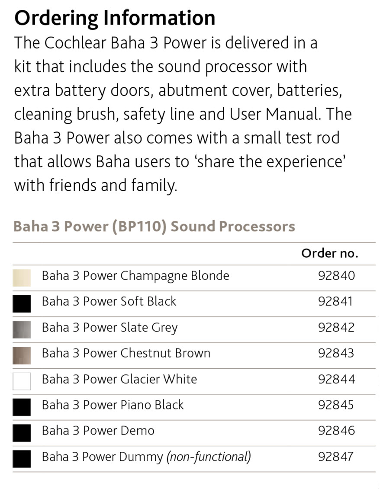Viewport: 380px width, 489px height.
Task: Select the Baha 3 Power Demo label
Action: coord(98,431)
